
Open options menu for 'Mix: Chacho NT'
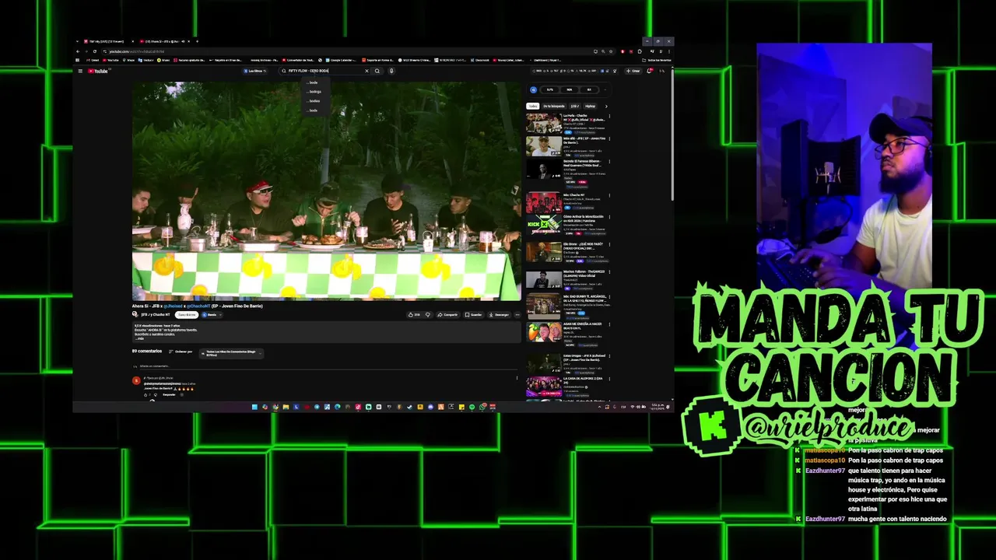coord(609,195)
